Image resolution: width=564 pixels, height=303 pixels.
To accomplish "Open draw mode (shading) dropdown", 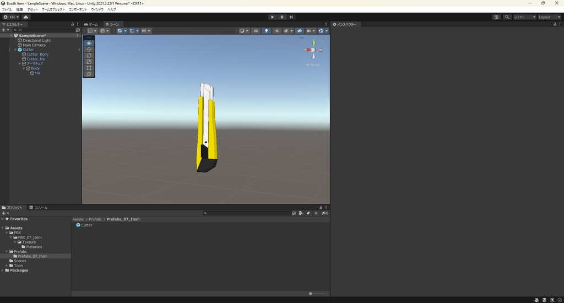I will [x=244, y=31].
